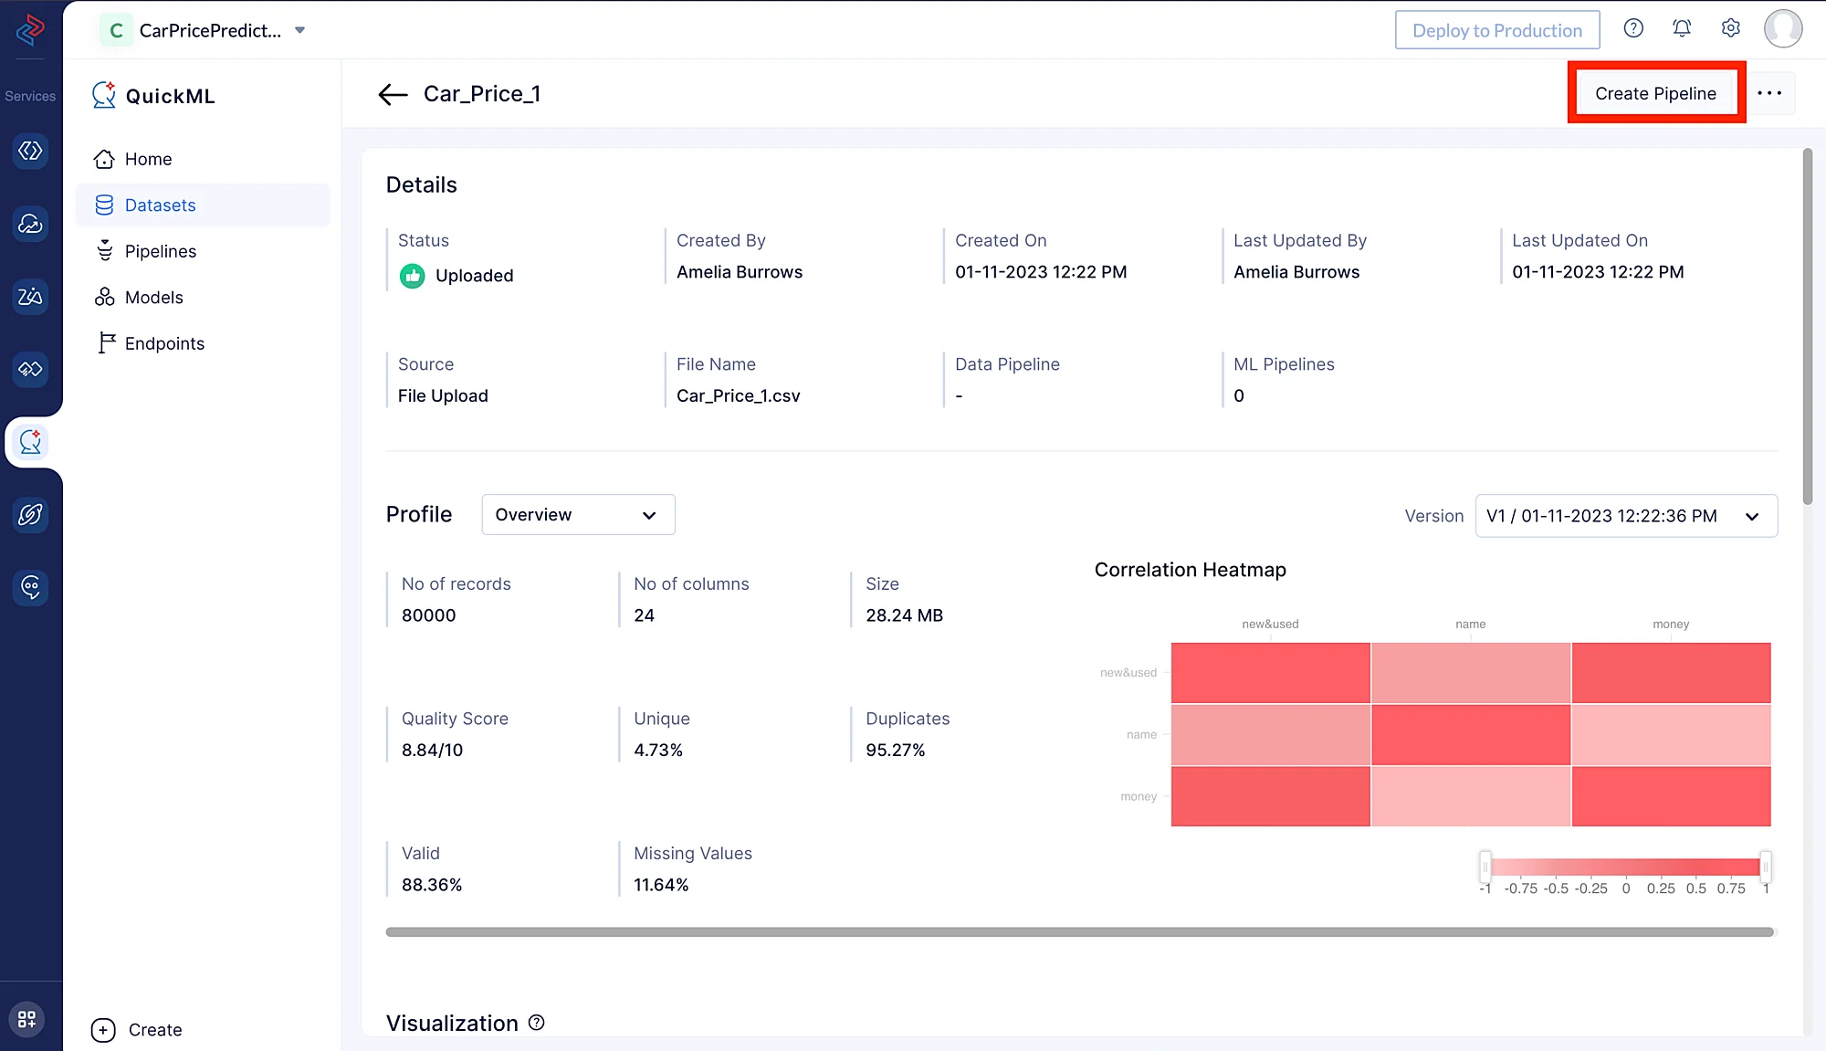Open the location-pin face service icon
Screen dimensions: 1826x1051
(x=30, y=587)
